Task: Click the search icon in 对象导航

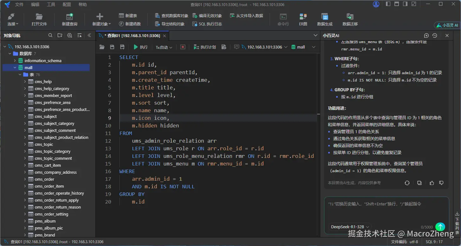Action: coord(50,36)
